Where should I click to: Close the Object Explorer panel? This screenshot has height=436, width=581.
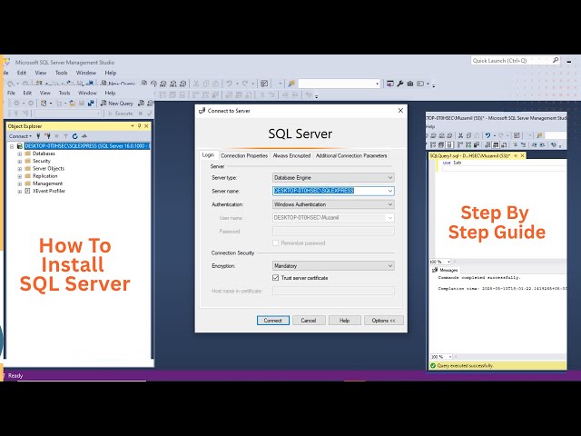tap(146, 126)
